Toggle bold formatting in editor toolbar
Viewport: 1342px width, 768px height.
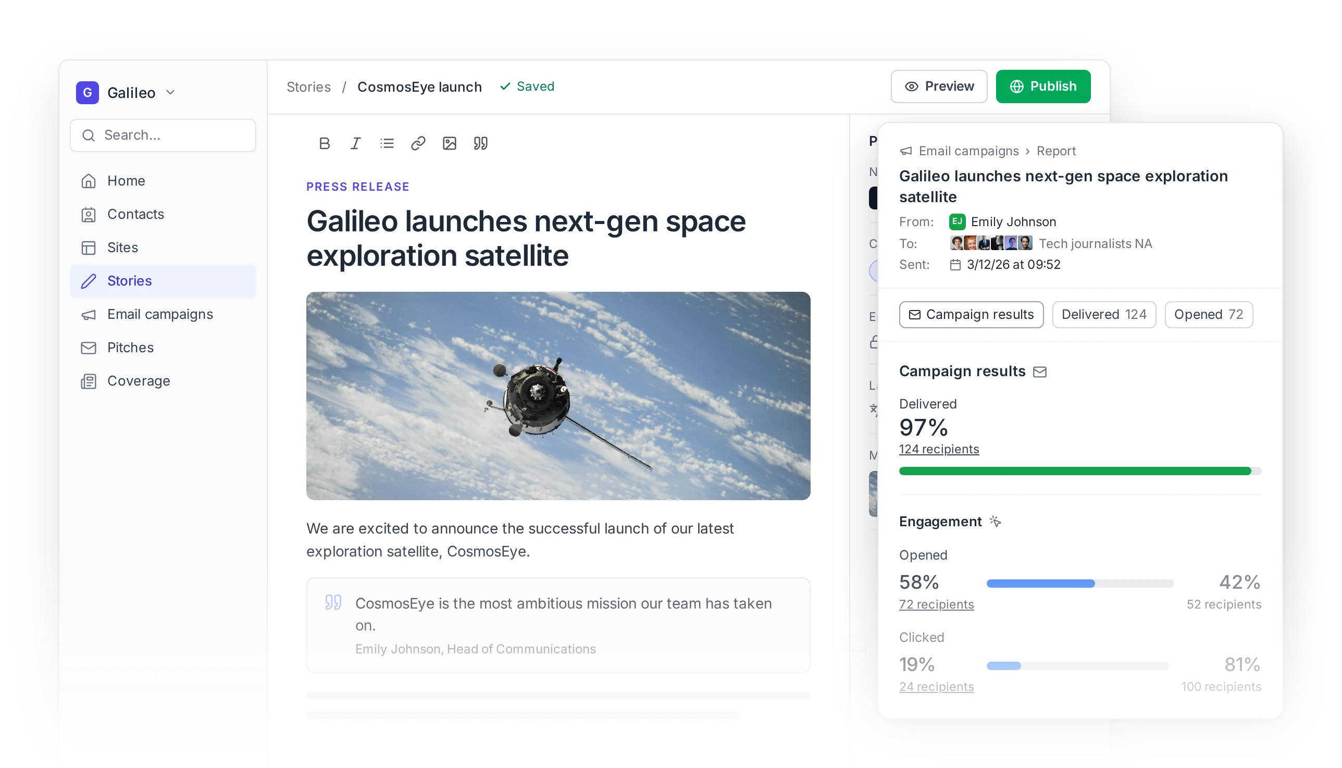[324, 143]
